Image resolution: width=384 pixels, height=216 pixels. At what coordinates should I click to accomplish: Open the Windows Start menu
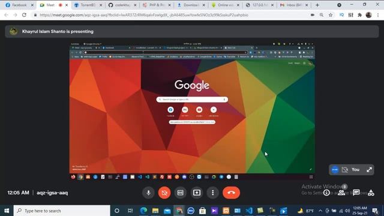(x=7, y=211)
